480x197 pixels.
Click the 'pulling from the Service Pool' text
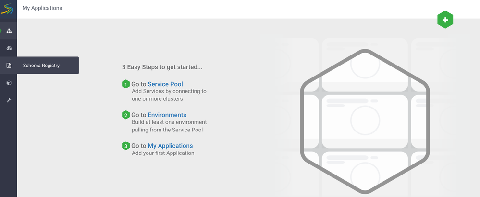click(x=168, y=130)
